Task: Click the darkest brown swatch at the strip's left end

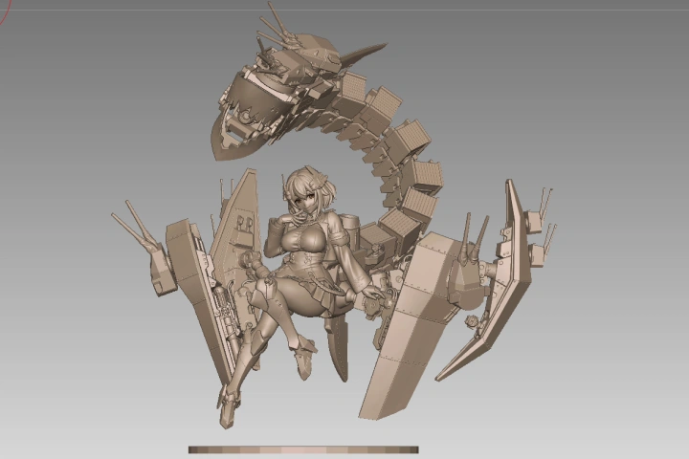Action: pyautogui.click(x=190, y=449)
